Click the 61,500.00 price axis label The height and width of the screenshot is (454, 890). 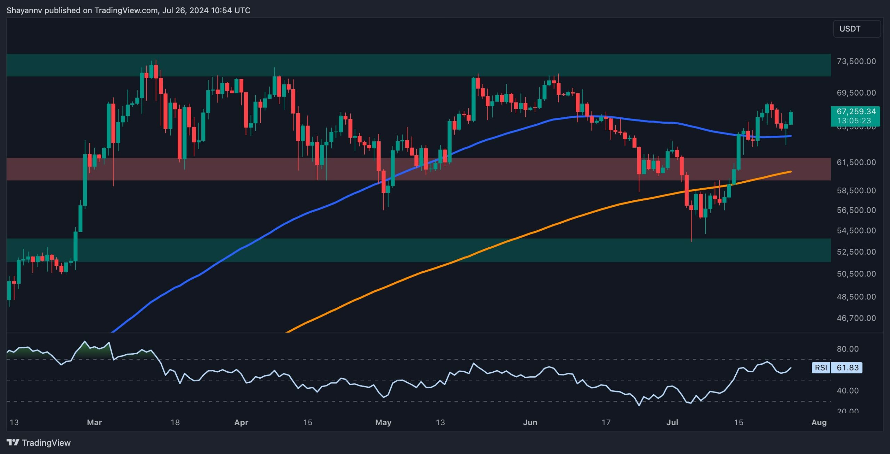(856, 162)
